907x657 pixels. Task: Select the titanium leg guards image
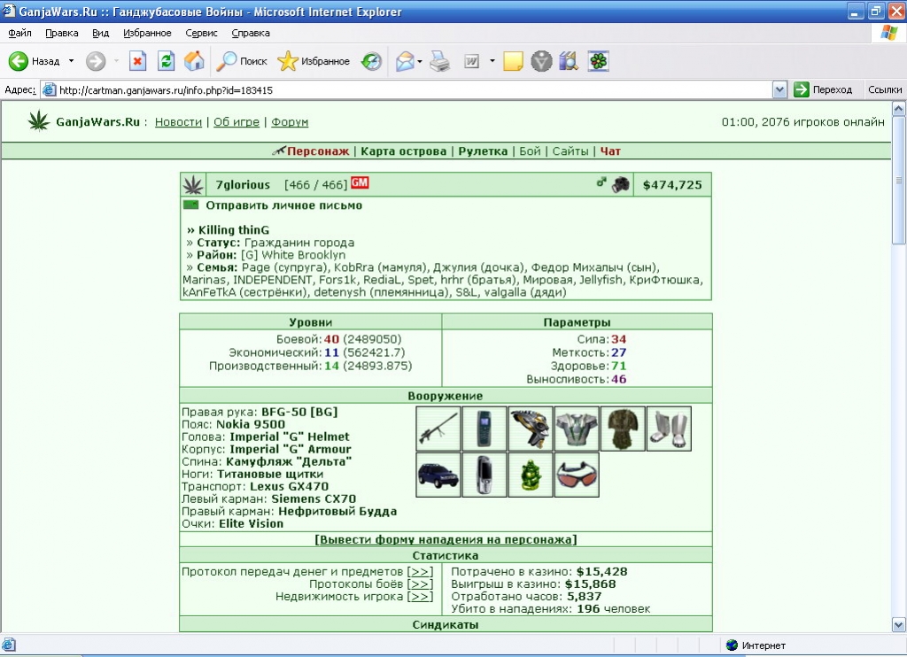(x=670, y=429)
